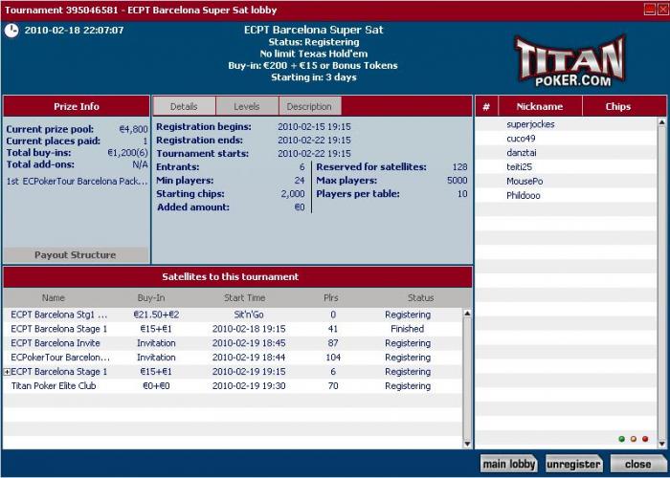Click the Max players value 5000
Screen dimensions: 670x478
(x=458, y=181)
